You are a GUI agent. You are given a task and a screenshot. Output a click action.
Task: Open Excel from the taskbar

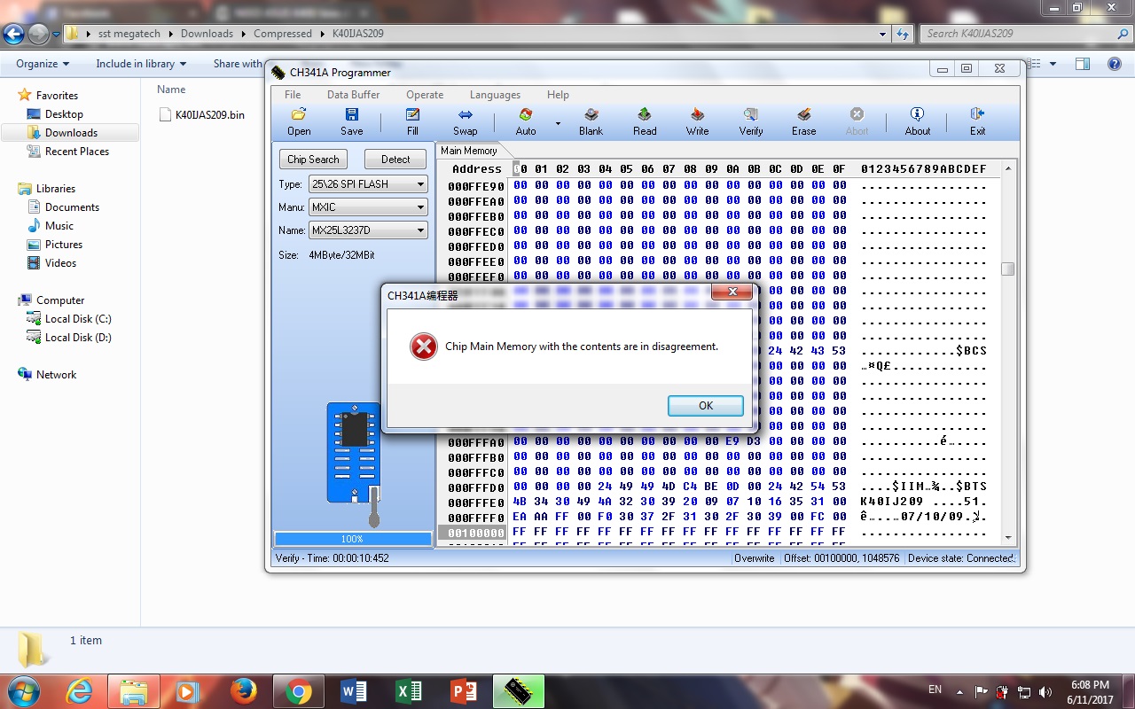[408, 691]
